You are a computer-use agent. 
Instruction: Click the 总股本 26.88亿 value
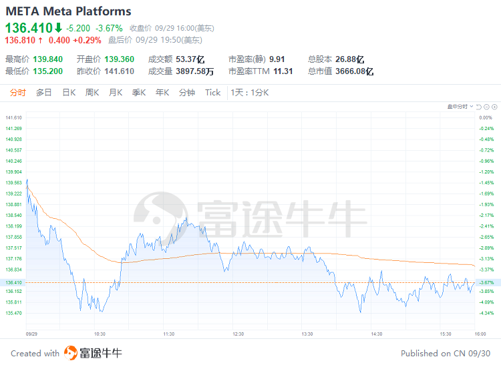click(350, 59)
